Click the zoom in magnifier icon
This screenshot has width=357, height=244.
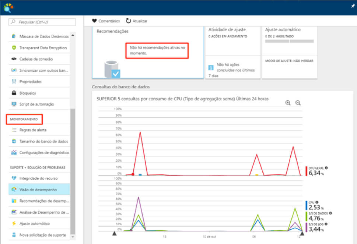click(x=288, y=103)
